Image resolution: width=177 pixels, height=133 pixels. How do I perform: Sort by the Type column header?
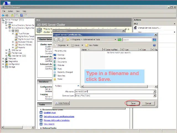click(x=131, y=50)
